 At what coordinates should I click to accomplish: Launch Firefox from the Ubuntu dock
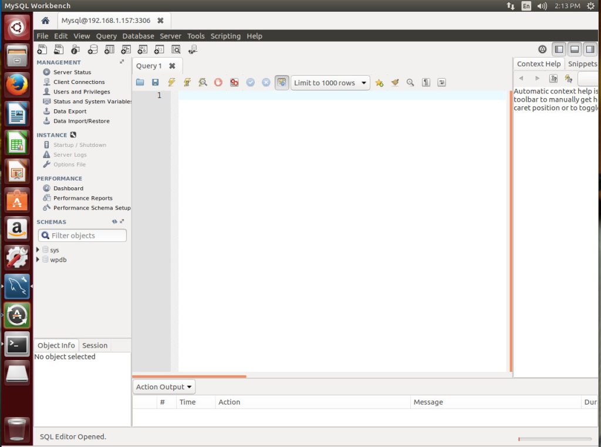pos(18,85)
